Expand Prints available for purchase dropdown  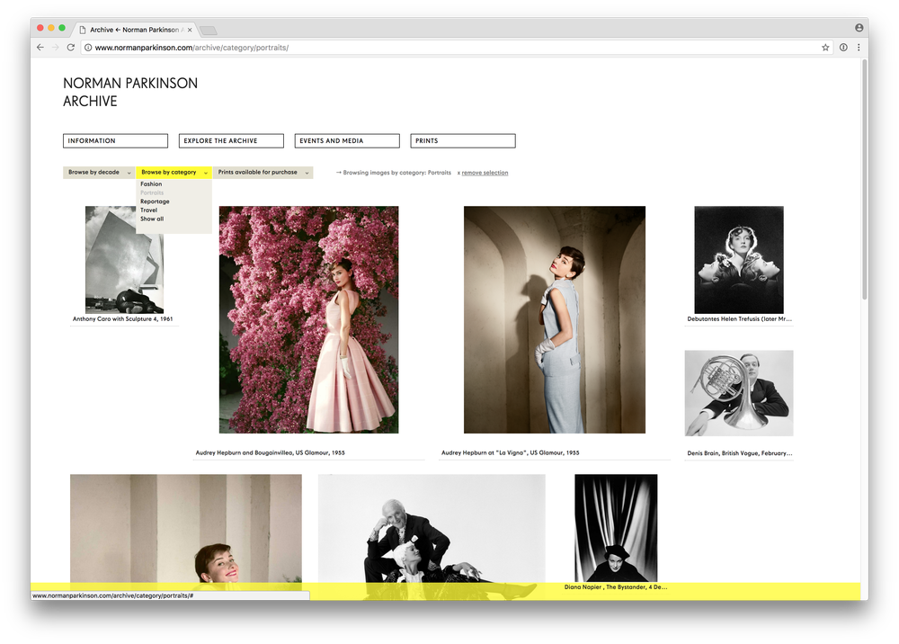click(x=263, y=172)
